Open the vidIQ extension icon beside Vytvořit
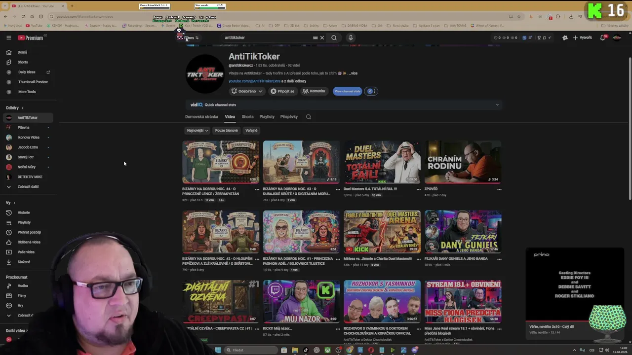This screenshot has width=632, height=355. point(565,37)
